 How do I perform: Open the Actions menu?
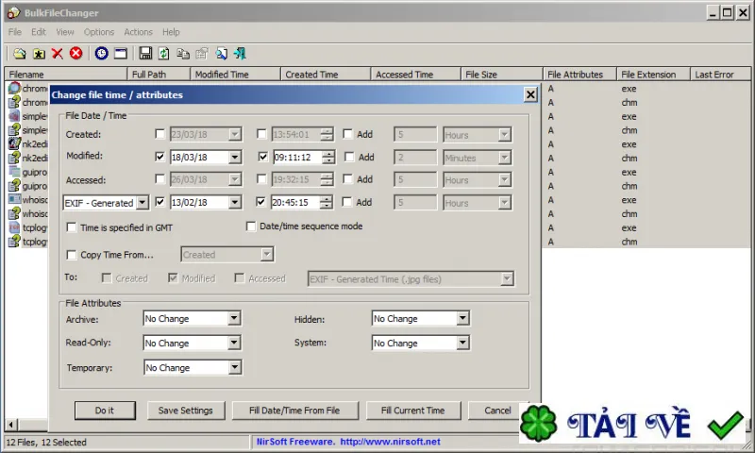(x=138, y=32)
